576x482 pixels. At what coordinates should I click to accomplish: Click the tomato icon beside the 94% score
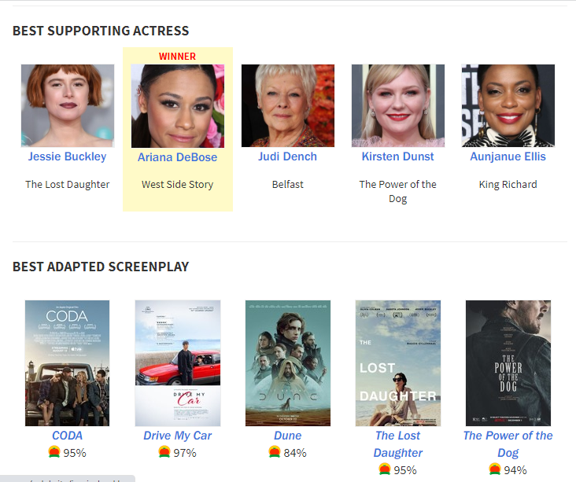coord(495,469)
